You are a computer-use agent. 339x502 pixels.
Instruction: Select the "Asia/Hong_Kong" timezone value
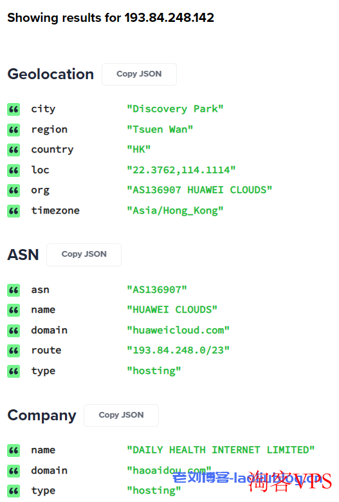[175, 210]
